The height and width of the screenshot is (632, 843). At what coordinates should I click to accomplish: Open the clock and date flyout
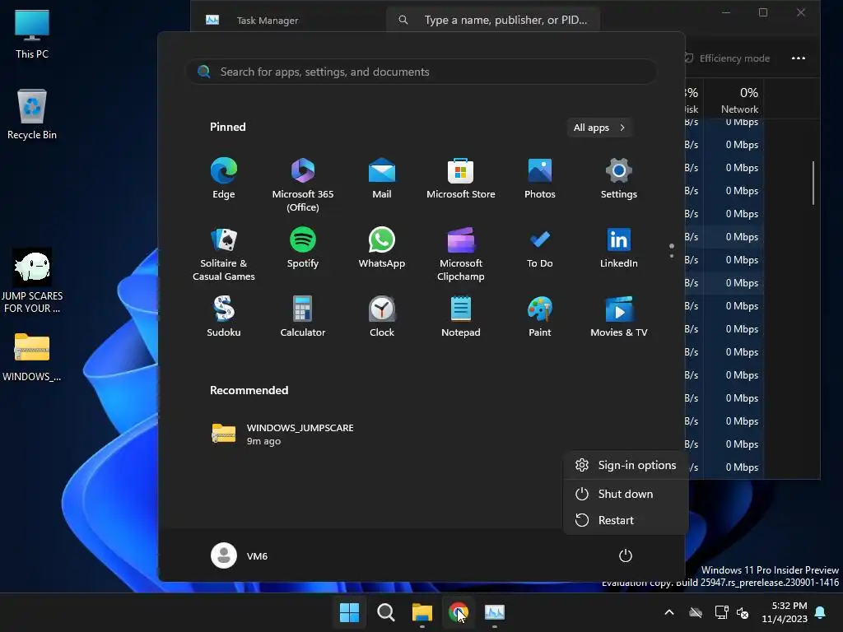click(785, 612)
